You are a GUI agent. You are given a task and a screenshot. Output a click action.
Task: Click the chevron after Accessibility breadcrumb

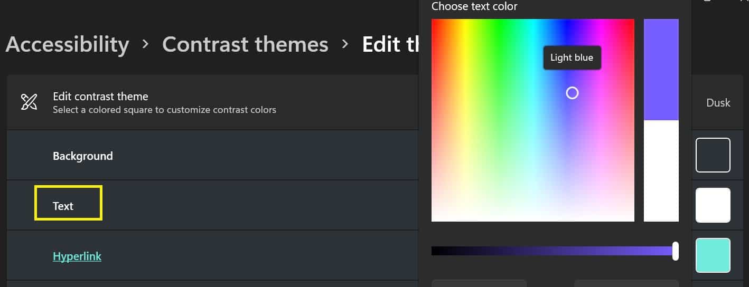coord(146,44)
